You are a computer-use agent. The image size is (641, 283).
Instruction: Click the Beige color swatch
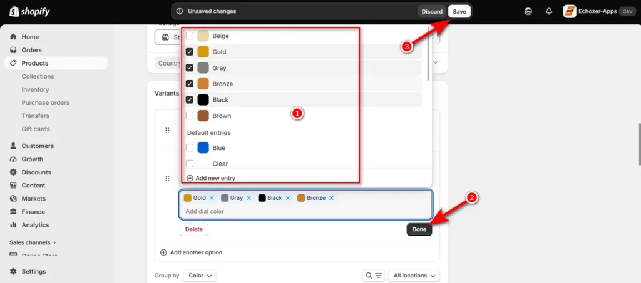coord(203,36)
